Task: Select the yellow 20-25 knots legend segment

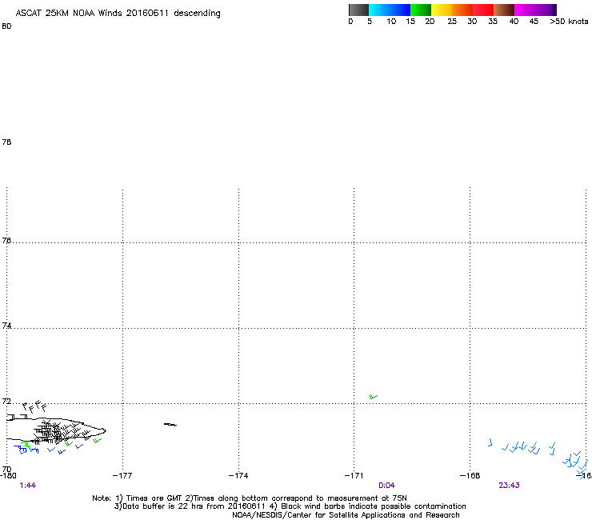Action: [442, 10]
